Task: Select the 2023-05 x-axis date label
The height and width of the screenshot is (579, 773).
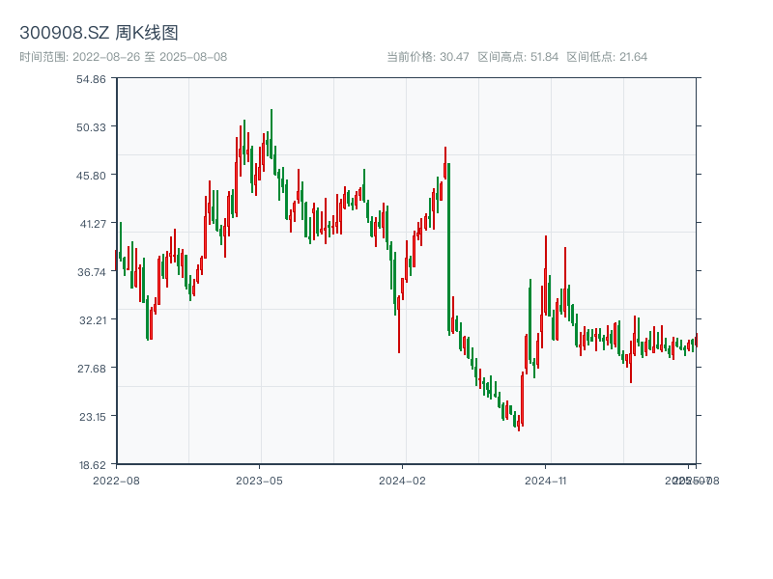Action: coord(259,480)
